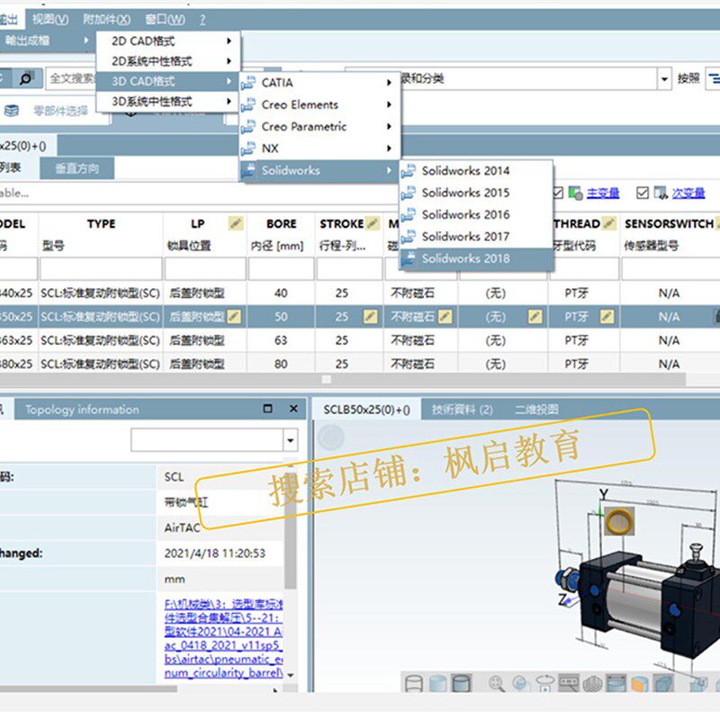Open the 窗口(W) menu

pyautogui.click(x=165, y=19)
